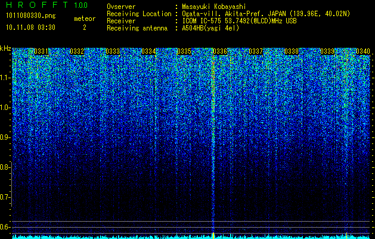Click the 0.8 frequency axis label

coord(4,167)
